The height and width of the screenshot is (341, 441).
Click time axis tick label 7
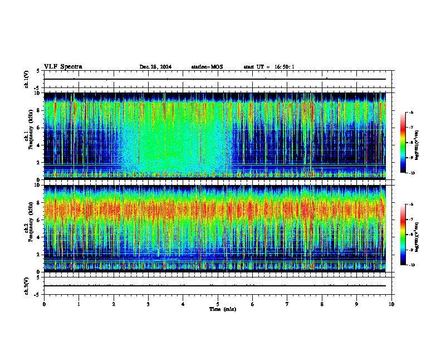[287, 304]
